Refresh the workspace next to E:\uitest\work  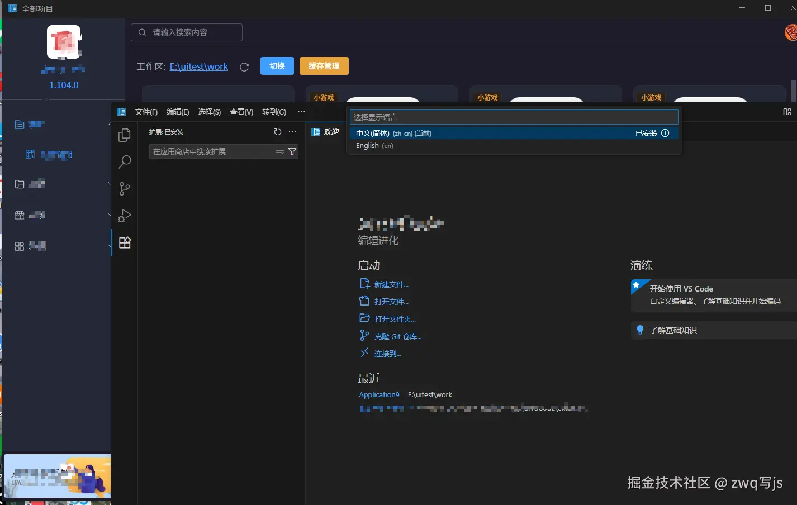point(244,67)
